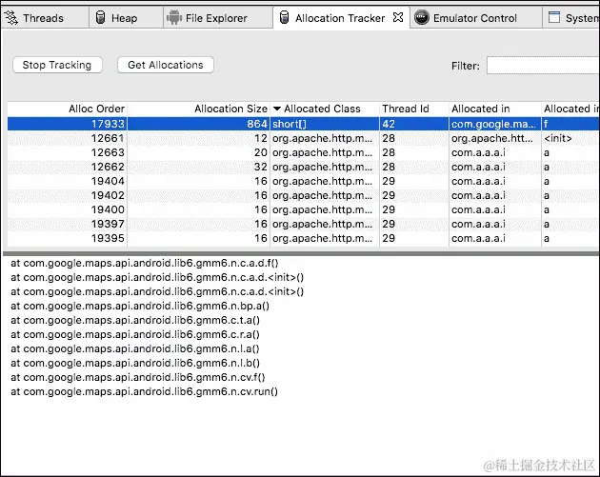
Task: Click the File Explorer android icon
Action: coord(174,17)
